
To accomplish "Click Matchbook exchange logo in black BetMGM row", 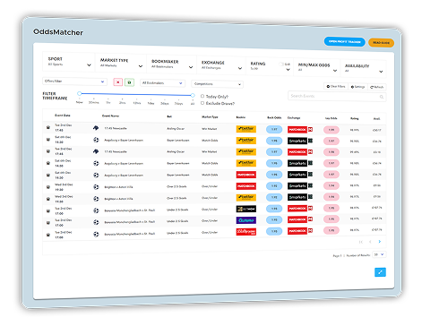I will click(300, 208).
